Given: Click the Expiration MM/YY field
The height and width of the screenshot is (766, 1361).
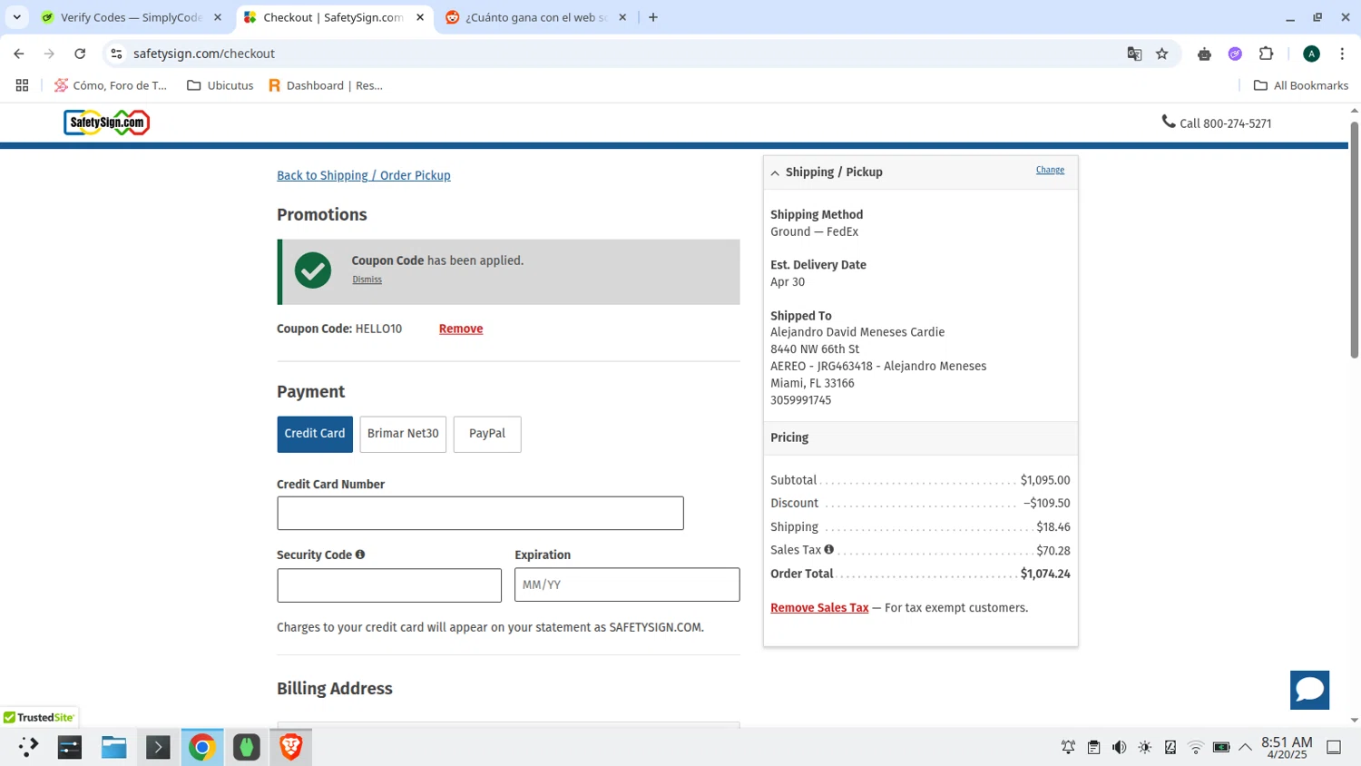Looking at the screenshot, I should [x=627, y=584].
